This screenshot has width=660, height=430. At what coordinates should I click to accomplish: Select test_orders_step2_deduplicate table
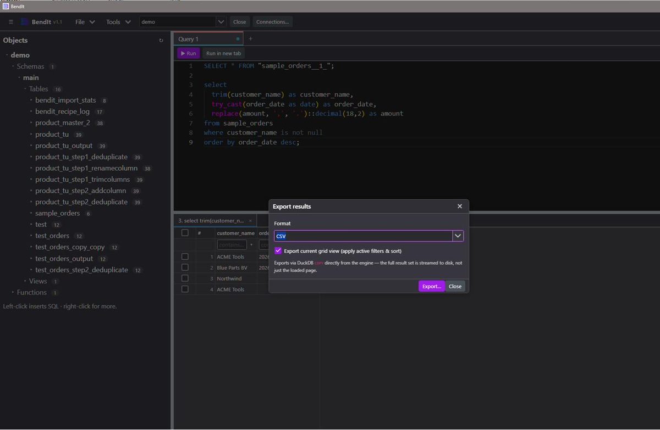81,270
